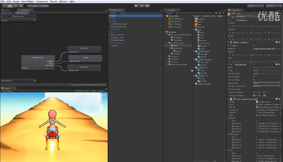Click Base Layer breadcrumb in Animator
The image size is (283, 162).
[7, 13]
